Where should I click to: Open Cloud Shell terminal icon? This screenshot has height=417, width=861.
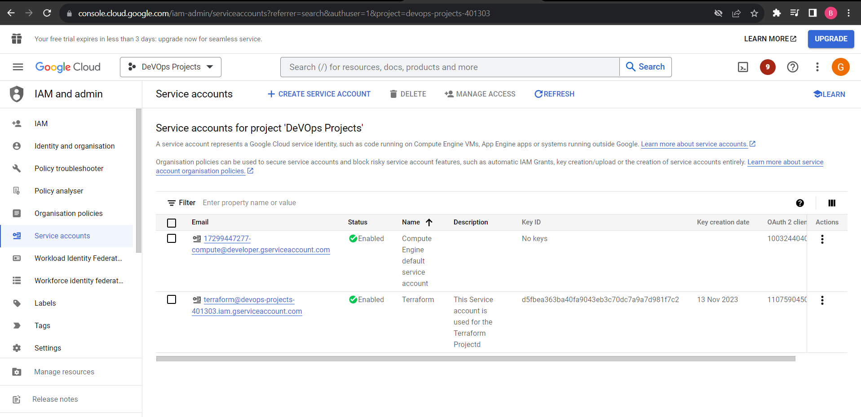[743, 67]
